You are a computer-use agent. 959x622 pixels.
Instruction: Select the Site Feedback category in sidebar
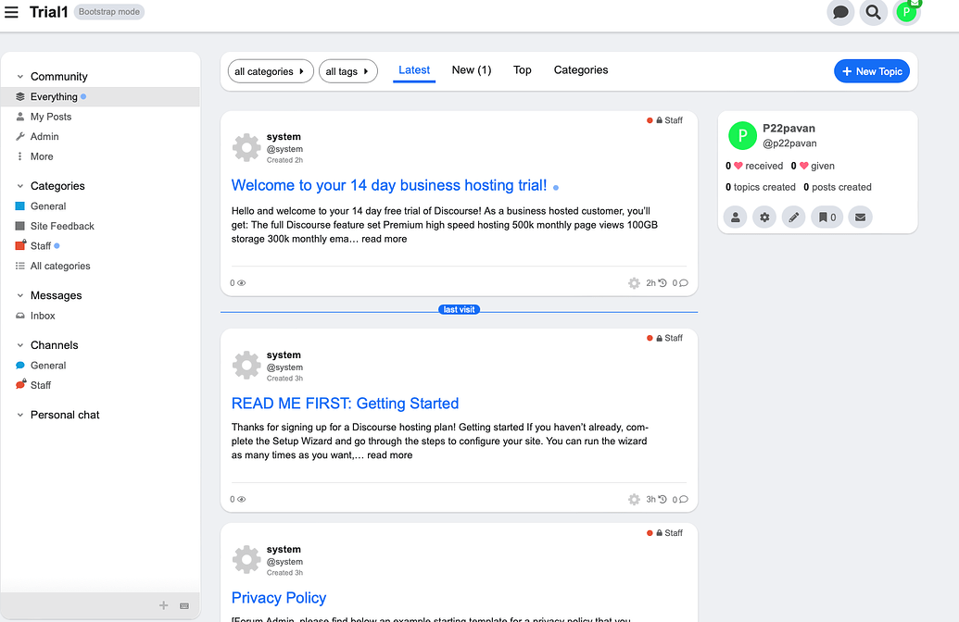[x=62, y=226]
